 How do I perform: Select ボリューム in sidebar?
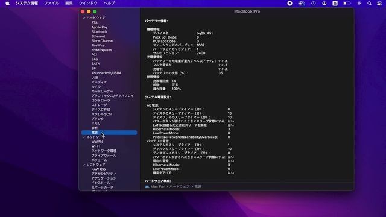click(x=99, y=160)
